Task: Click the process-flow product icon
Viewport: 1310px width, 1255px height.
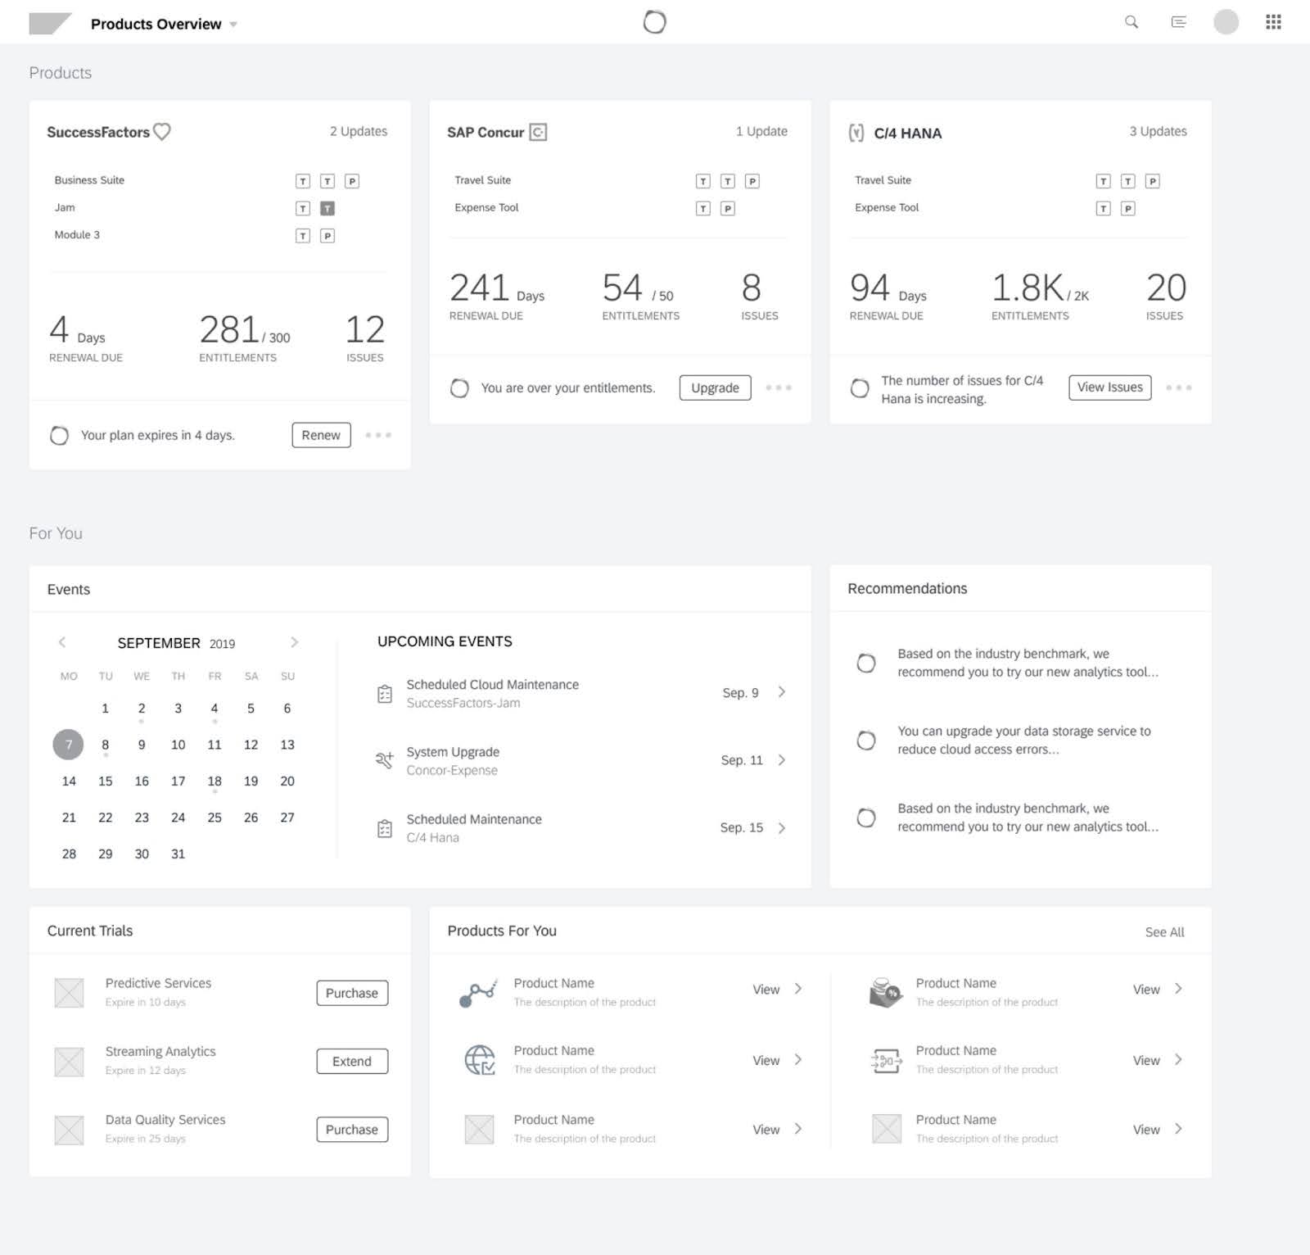Action: click(x=887, y=1061)
